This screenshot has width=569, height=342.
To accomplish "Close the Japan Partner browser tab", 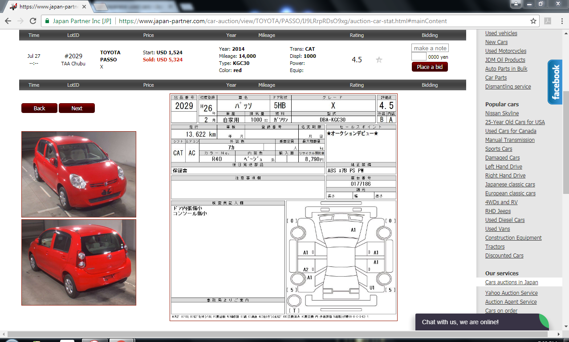I will [x=84, y=7].
